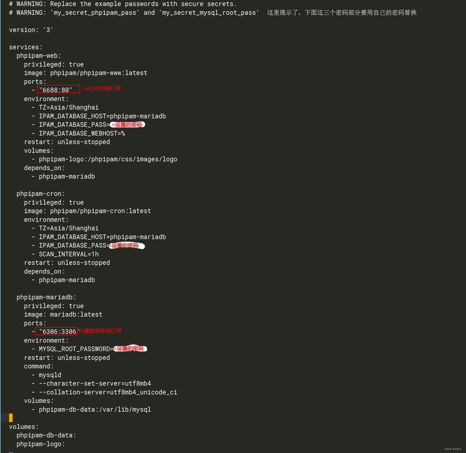Select the phpipam/phpipam-www:latest image text

(98, 73)
